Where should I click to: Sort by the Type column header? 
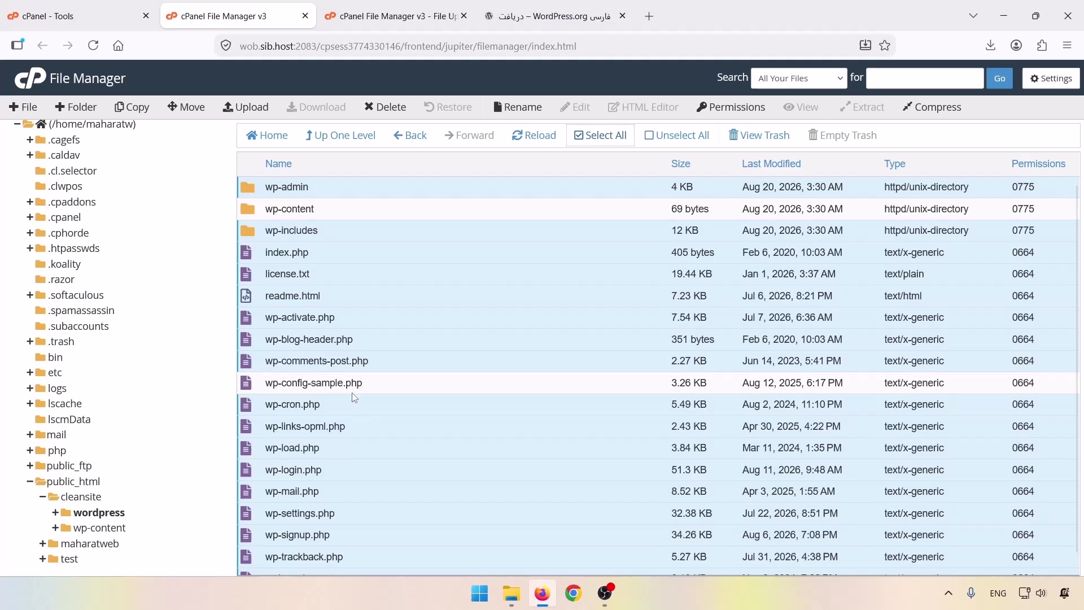895,164
